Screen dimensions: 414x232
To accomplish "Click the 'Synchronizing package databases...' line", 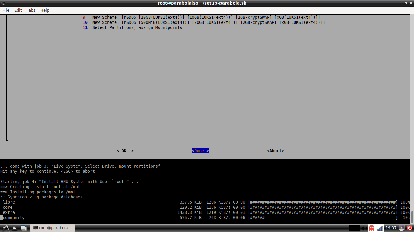I will click(x=45, y=197).
